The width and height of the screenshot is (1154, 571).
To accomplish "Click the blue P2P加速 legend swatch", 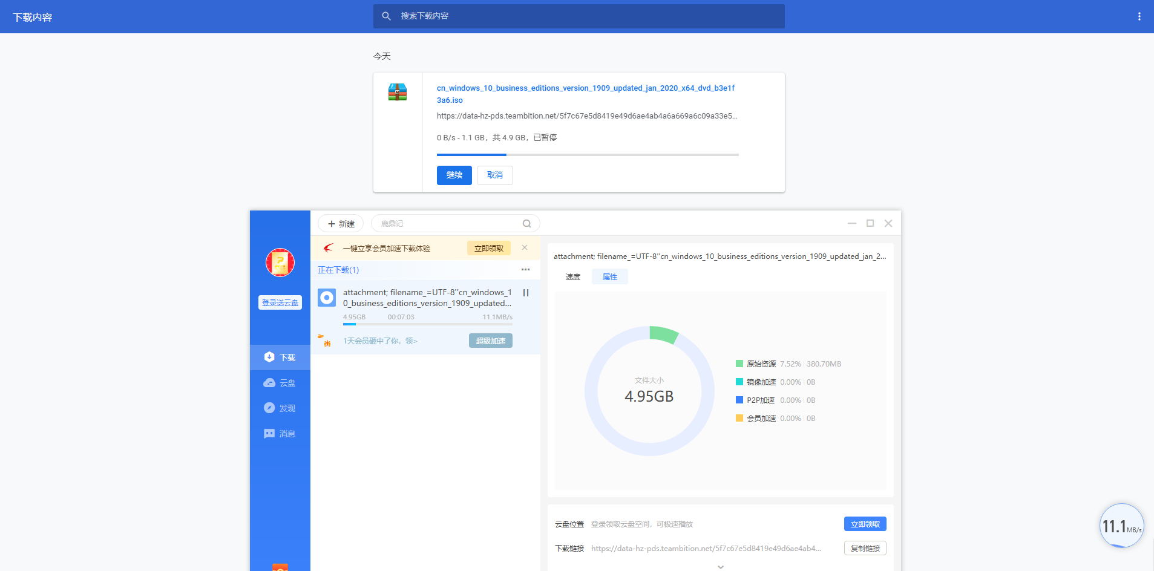I will (x=739, y=400).
